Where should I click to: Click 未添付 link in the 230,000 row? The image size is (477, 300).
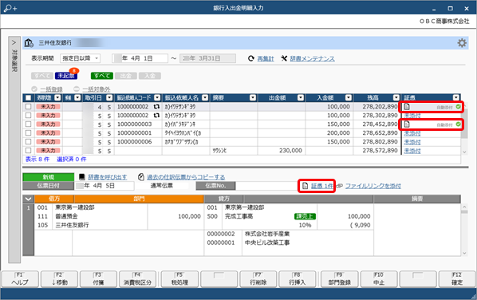pyautogui.click(x=412, y=151)
